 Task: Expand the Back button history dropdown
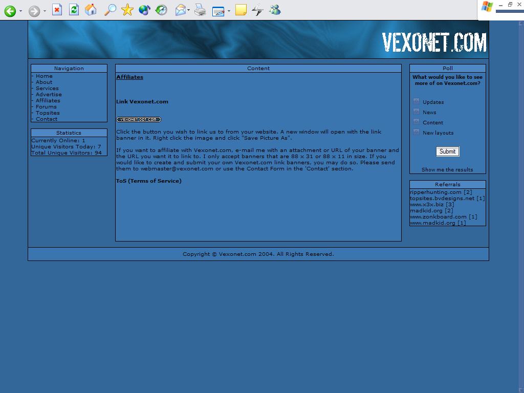click(21, 11)
